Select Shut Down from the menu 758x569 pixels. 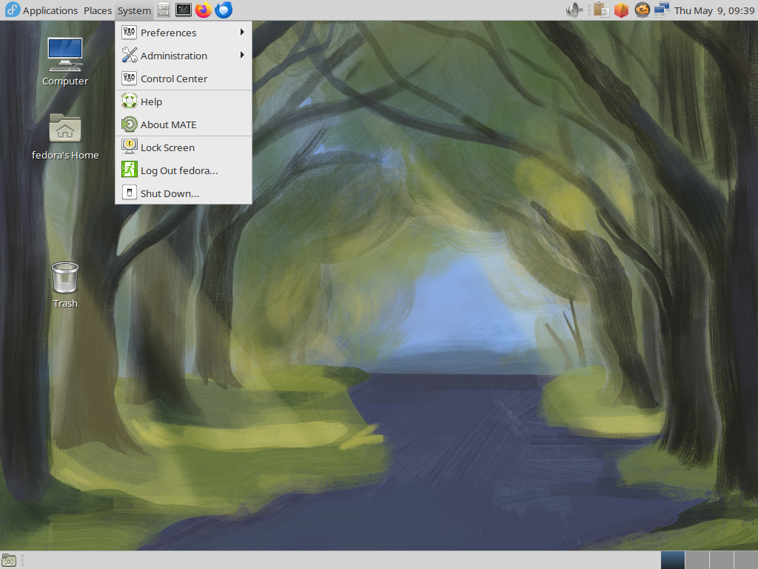pos(170,193)
